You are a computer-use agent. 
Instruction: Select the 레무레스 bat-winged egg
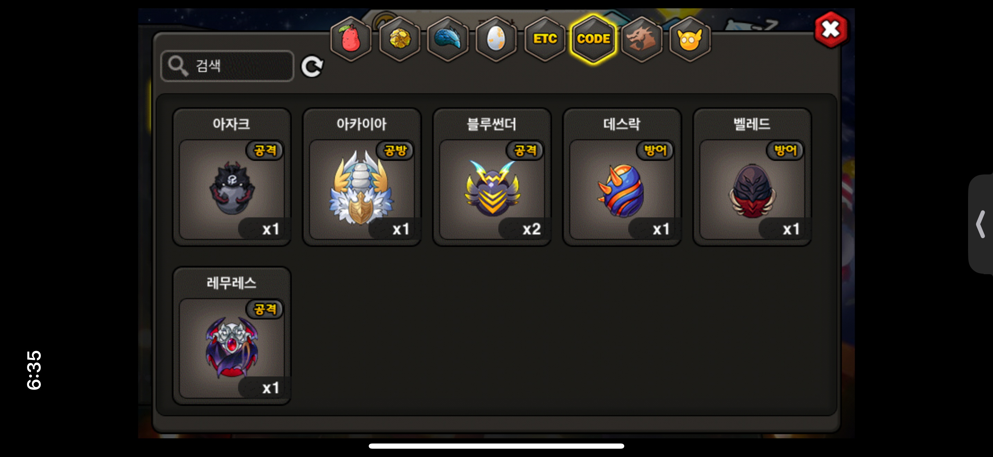(232, 335)
